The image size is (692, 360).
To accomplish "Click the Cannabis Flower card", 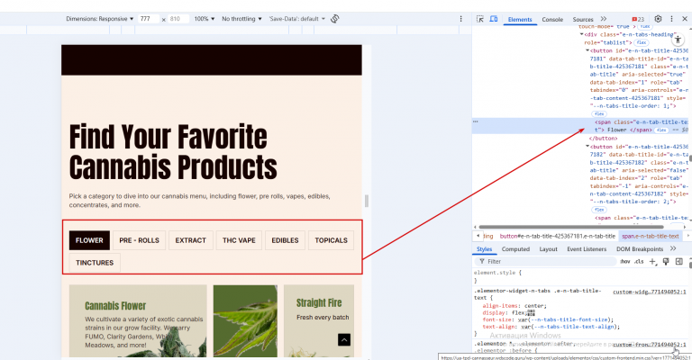I will click(x=138, y=320).
